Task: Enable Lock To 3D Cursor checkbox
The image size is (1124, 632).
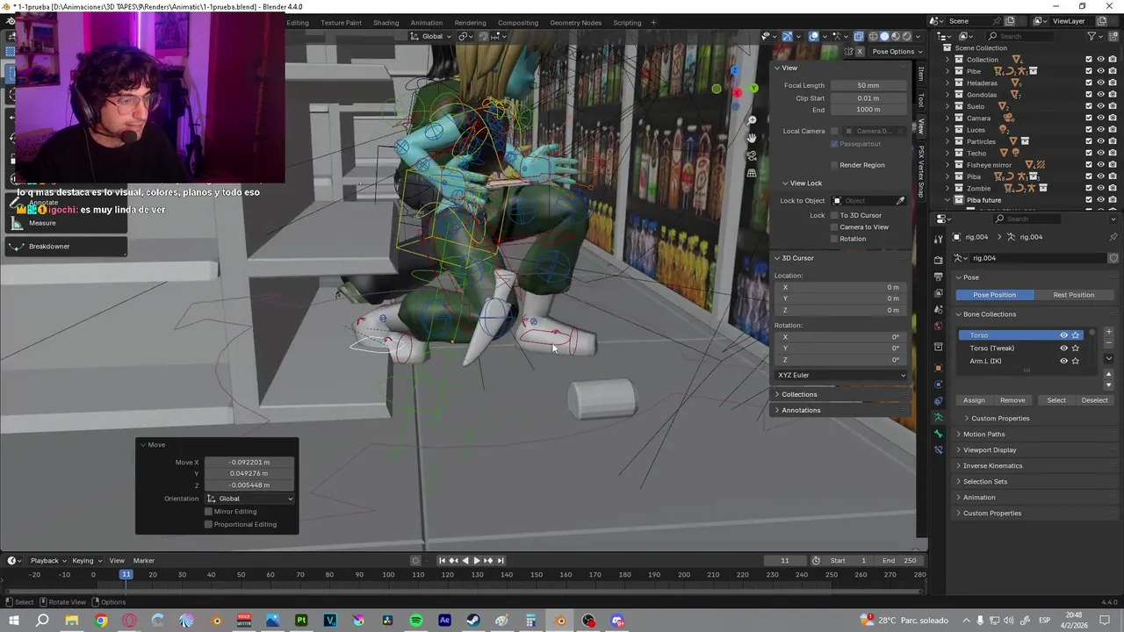Action: 834,215
